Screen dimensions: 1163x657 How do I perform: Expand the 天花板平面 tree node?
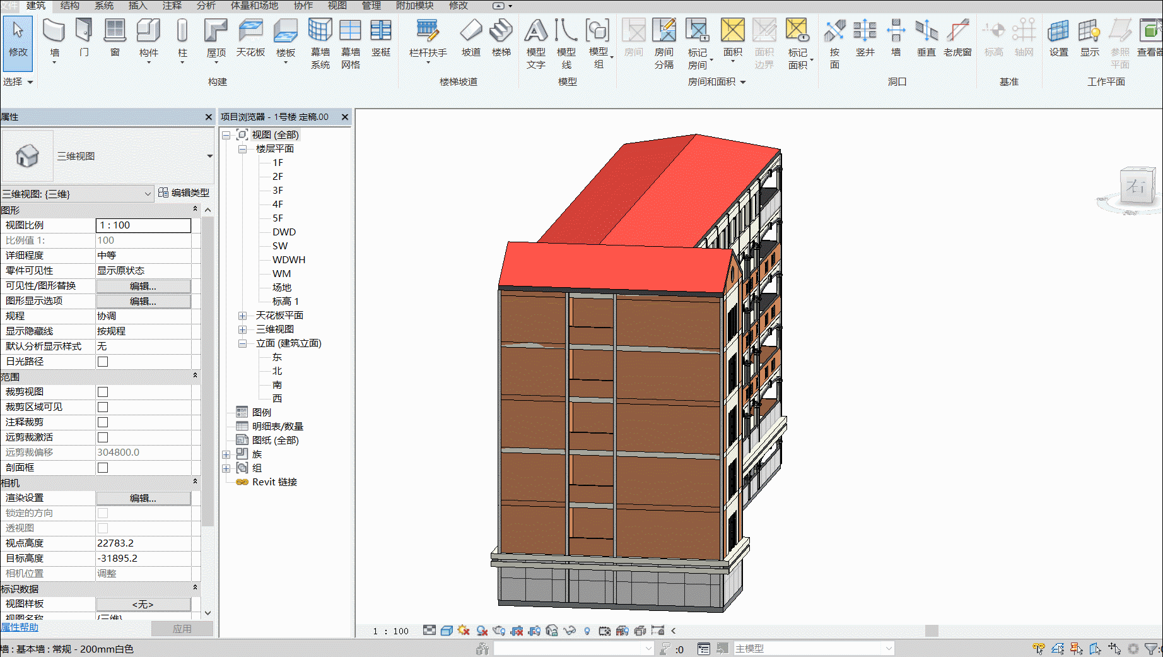tap(242, 316)
